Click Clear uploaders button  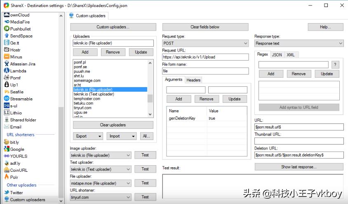point(113,125)
